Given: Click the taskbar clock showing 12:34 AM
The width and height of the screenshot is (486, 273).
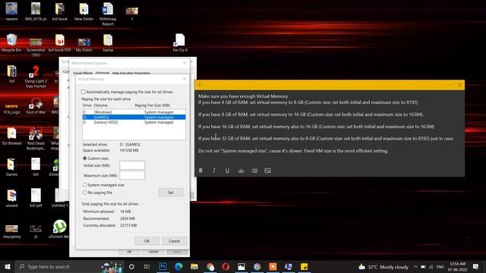Looking at the screenshot, I should point(457,266).
